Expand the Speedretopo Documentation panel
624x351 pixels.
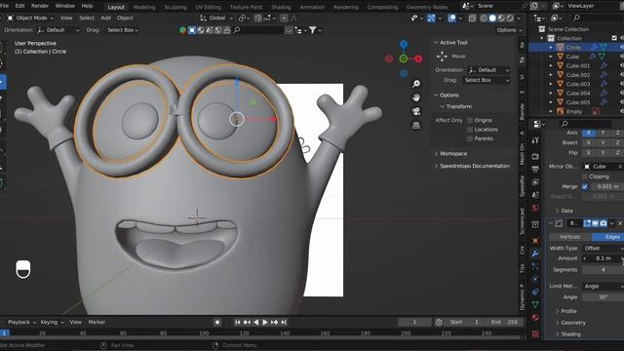tap(472, 166)
